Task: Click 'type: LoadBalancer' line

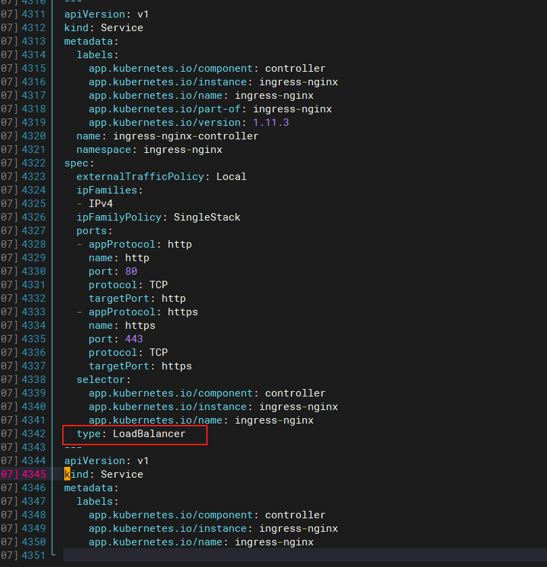Action: [130, 434]
